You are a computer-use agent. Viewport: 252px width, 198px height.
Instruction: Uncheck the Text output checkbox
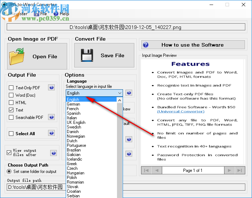[x=11, y=110]
